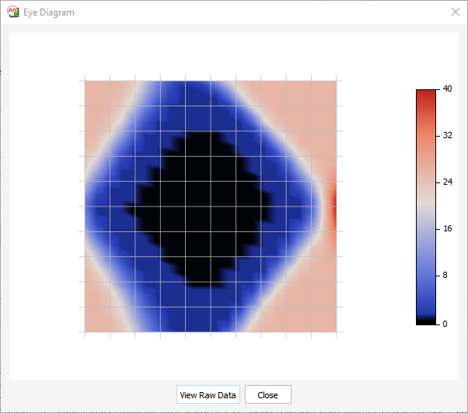This screenshot has height=413, width=468.
Task: Open the View Raw Data button
Action: pos(208,394)
